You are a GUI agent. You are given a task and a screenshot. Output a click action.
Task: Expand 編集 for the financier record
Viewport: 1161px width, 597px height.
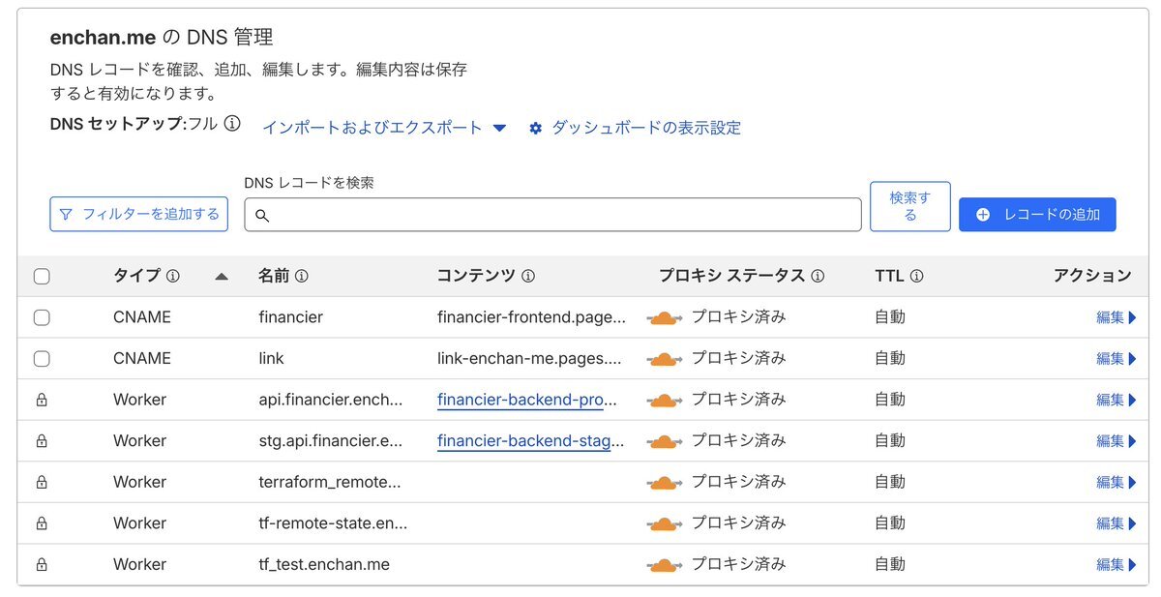(x=1116, y=317)
